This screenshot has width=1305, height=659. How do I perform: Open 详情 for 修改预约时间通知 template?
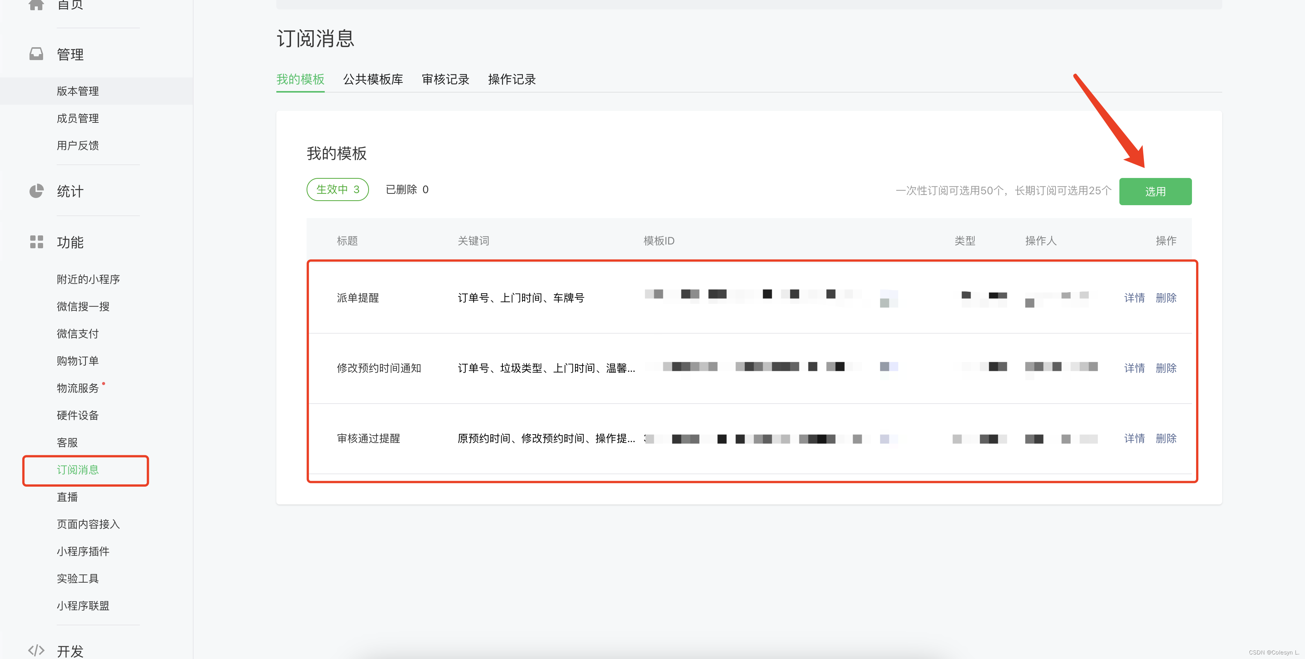[1134, 368]
